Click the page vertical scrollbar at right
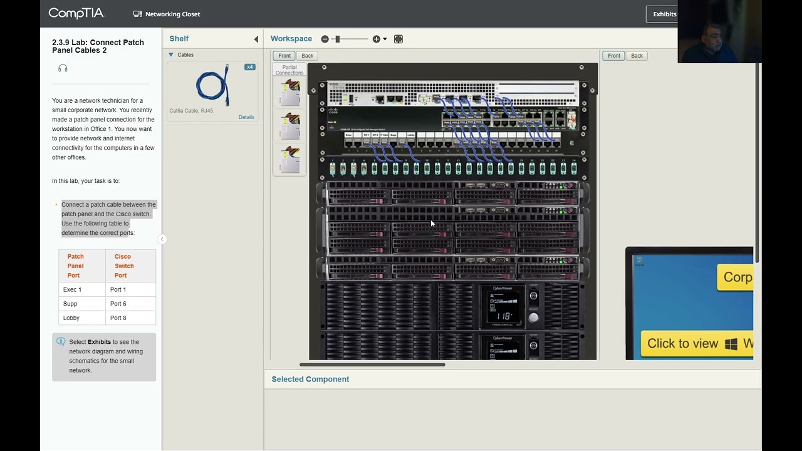The image size is (802, 451). tap(757, 163)
